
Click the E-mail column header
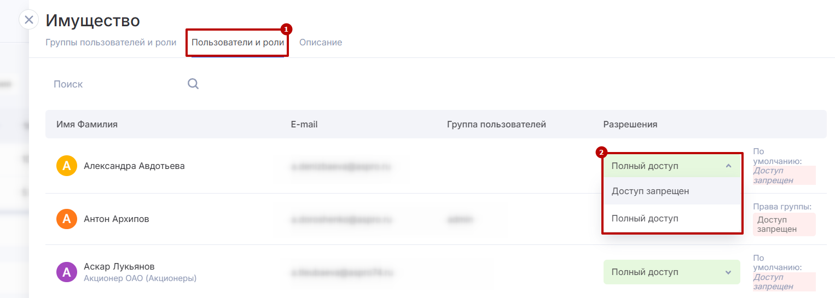[304, 124]
